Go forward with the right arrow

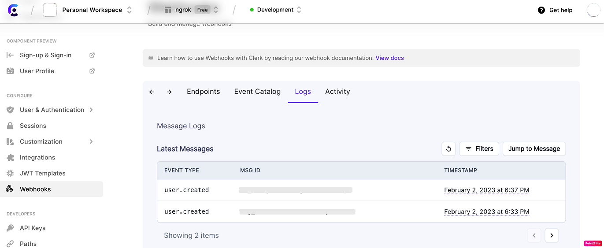169,92
